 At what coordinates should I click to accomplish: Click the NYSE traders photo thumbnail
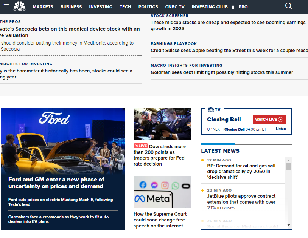(162, 124)
